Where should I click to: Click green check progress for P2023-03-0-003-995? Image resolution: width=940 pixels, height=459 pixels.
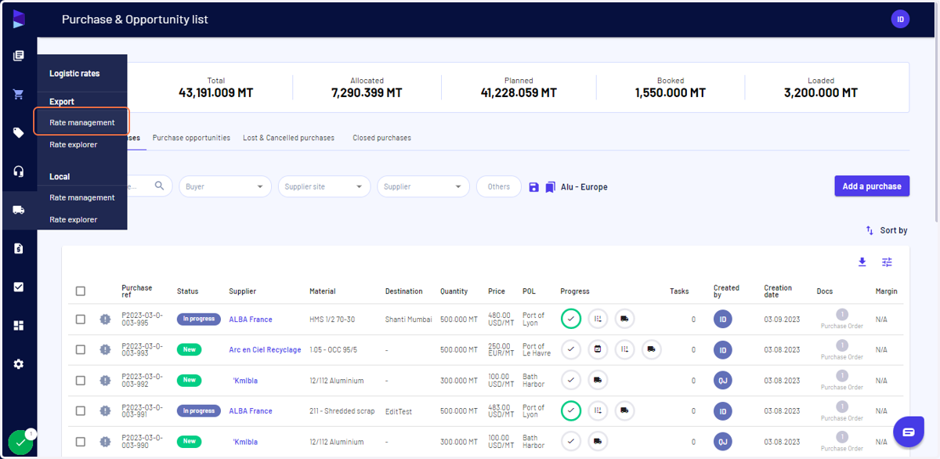(x=571, y=319)
